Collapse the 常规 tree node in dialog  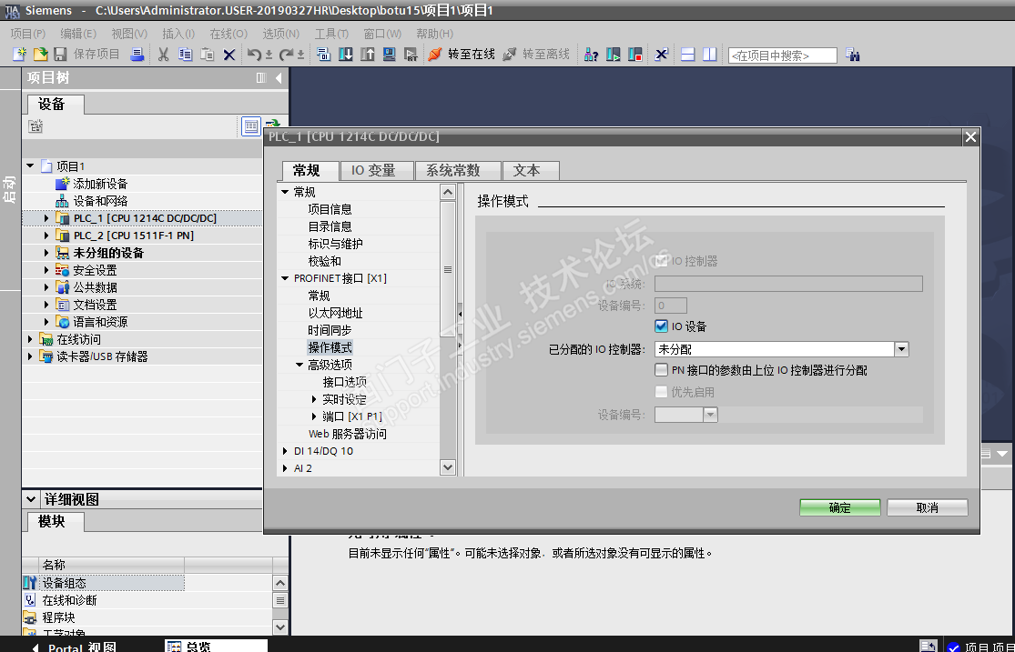pyautogui.click(x=285, y=192)
